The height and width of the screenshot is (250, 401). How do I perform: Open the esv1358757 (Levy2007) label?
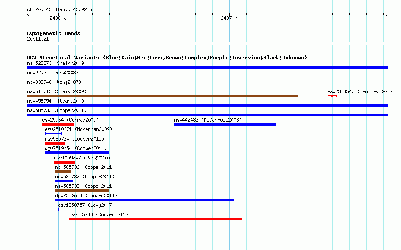click(x=86, y=205)
